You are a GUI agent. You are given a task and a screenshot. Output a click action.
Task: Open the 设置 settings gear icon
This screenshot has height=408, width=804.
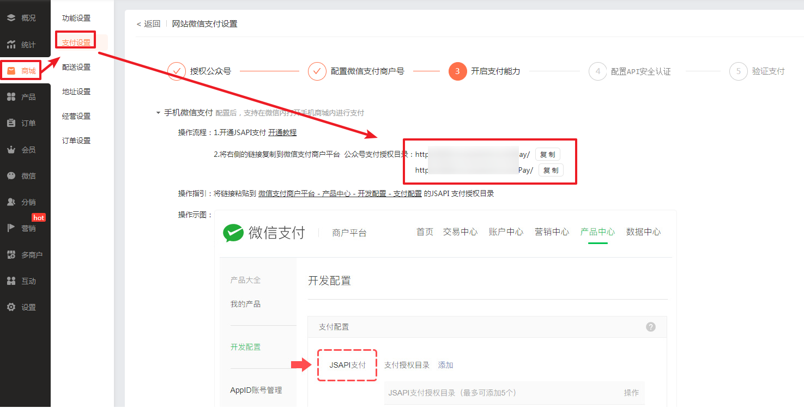(11, 307)
